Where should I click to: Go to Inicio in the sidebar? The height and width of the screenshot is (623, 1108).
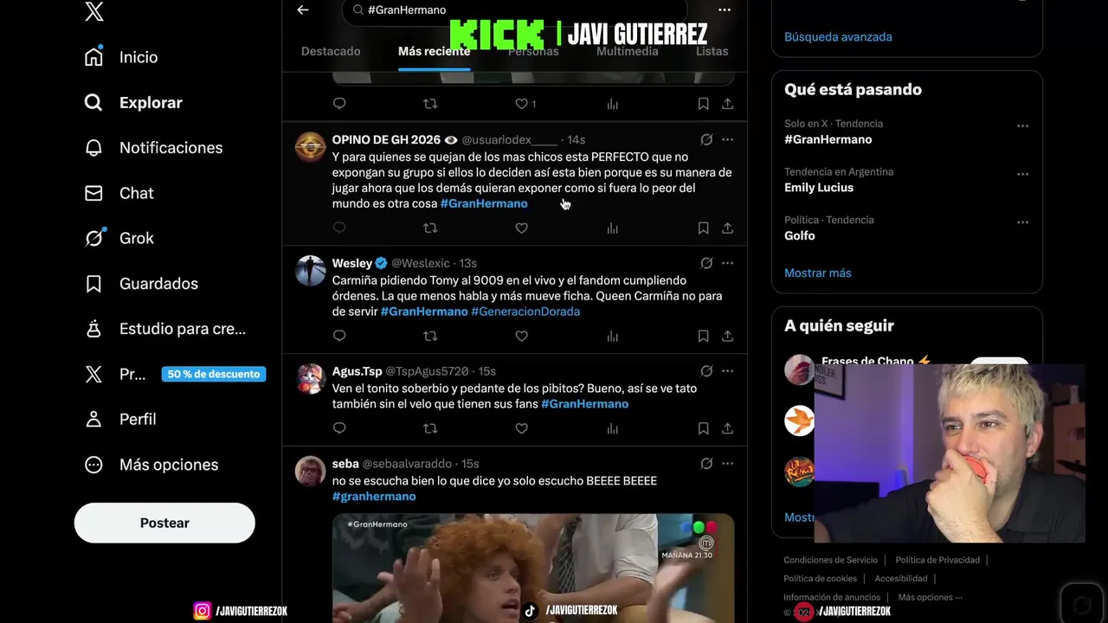121,57
